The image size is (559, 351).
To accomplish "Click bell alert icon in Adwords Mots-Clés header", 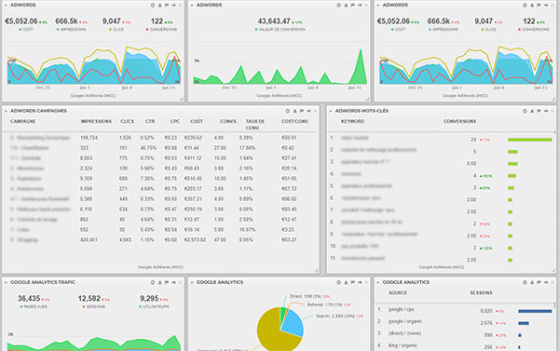I will (532, 111).
